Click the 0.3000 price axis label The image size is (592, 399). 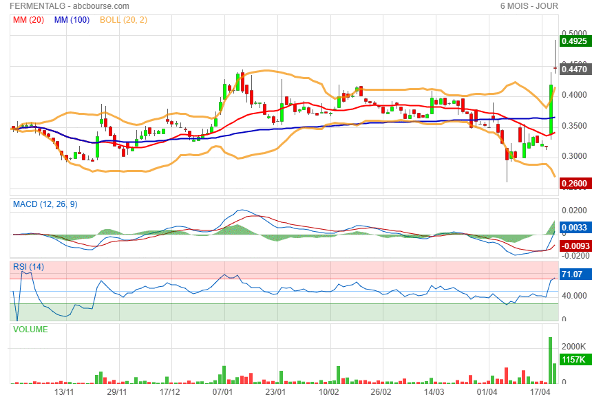tap(574, 156)
